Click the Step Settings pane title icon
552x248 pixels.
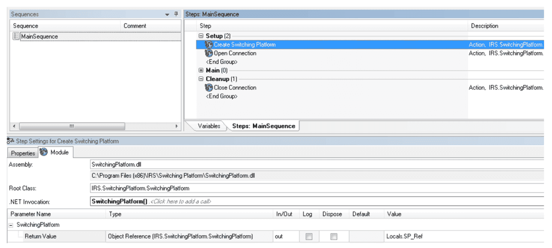click(x=11, y=141)
